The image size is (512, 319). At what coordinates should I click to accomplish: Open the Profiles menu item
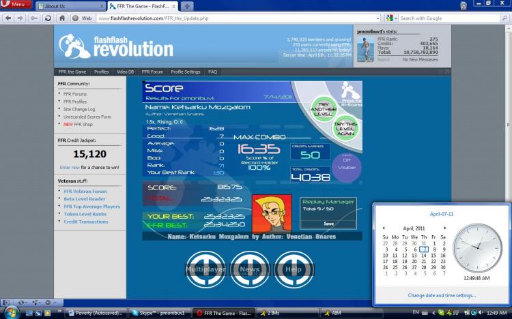(101, 72)
